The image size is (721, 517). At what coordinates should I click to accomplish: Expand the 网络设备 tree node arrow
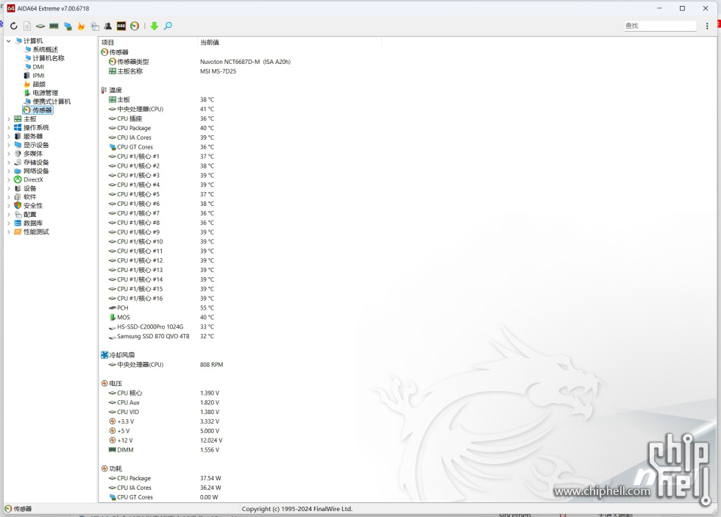tap(9, 171)
